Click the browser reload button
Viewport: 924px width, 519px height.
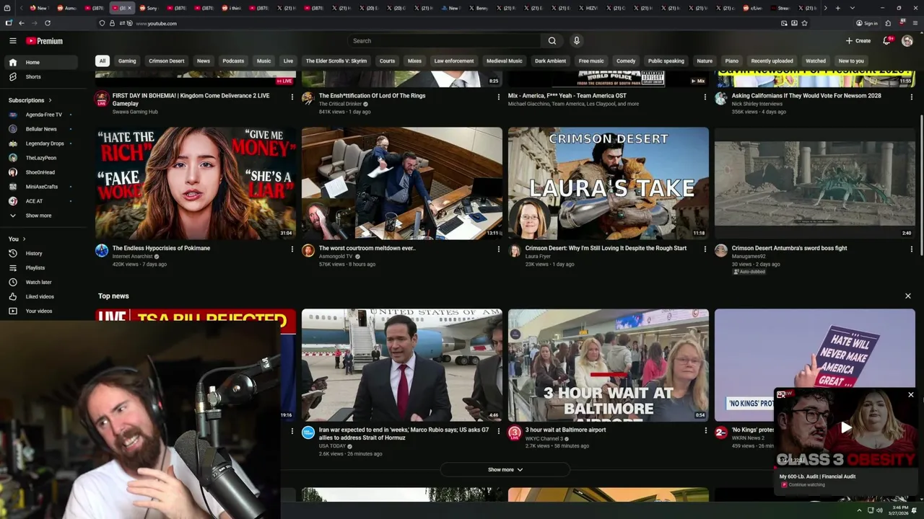pos(48,23)
